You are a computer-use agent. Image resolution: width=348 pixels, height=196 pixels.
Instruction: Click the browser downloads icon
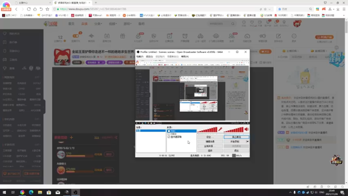click(338, 9)
